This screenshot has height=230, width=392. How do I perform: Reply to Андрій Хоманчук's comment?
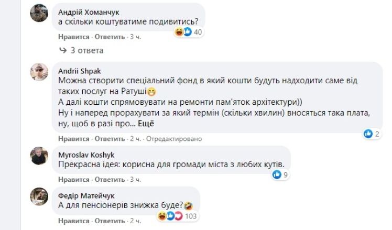point(110,37)
